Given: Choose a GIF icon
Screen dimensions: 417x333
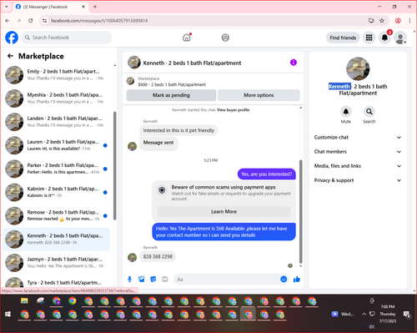Looking at the screenshot, I should pos(165,279).
